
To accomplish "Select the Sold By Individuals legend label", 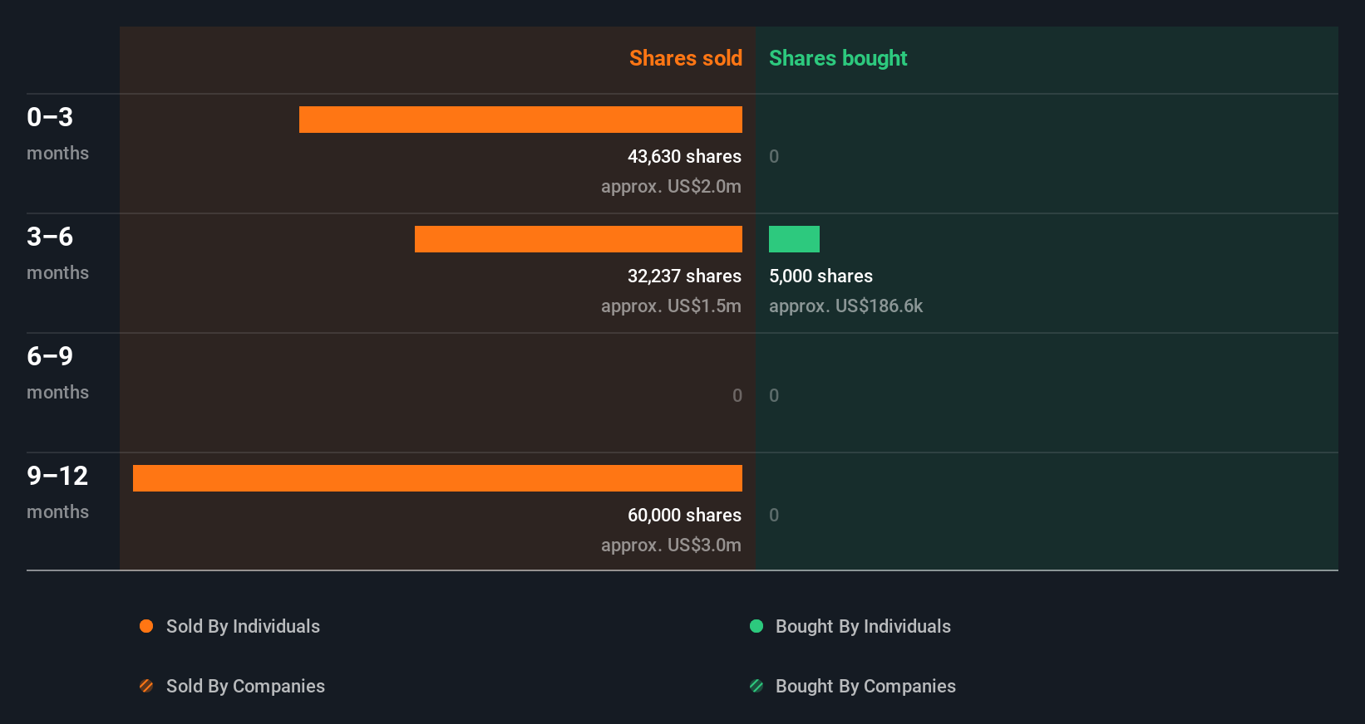I will tap(243, 627).
